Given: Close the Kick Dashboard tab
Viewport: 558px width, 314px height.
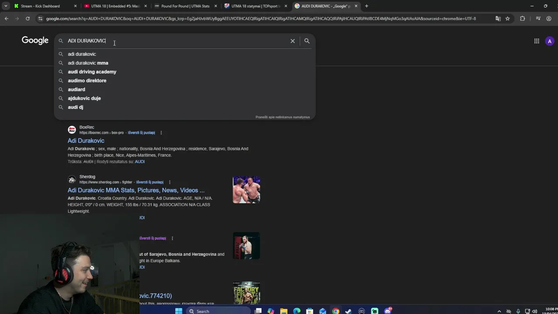Looking at the screenshot, I should (x=75, y=6).
